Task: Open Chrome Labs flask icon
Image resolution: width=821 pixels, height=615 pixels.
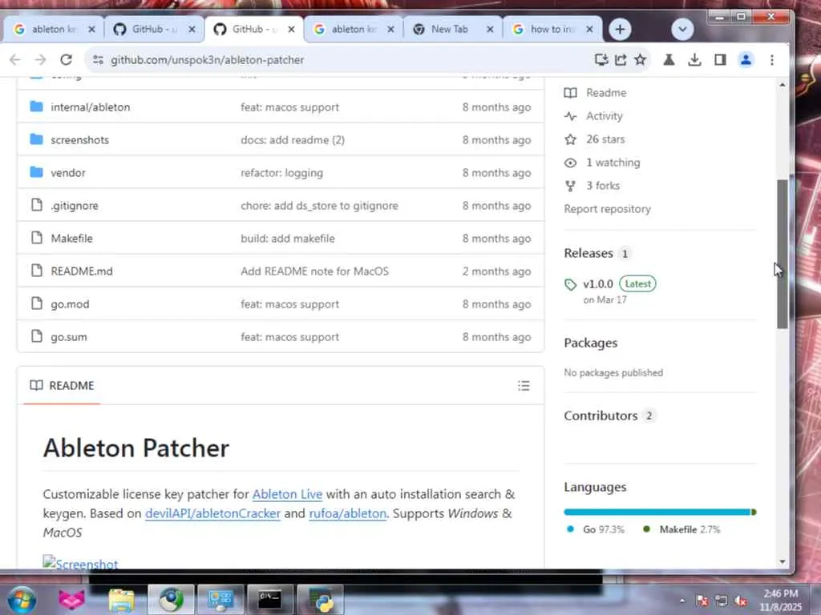Action: 669,59
